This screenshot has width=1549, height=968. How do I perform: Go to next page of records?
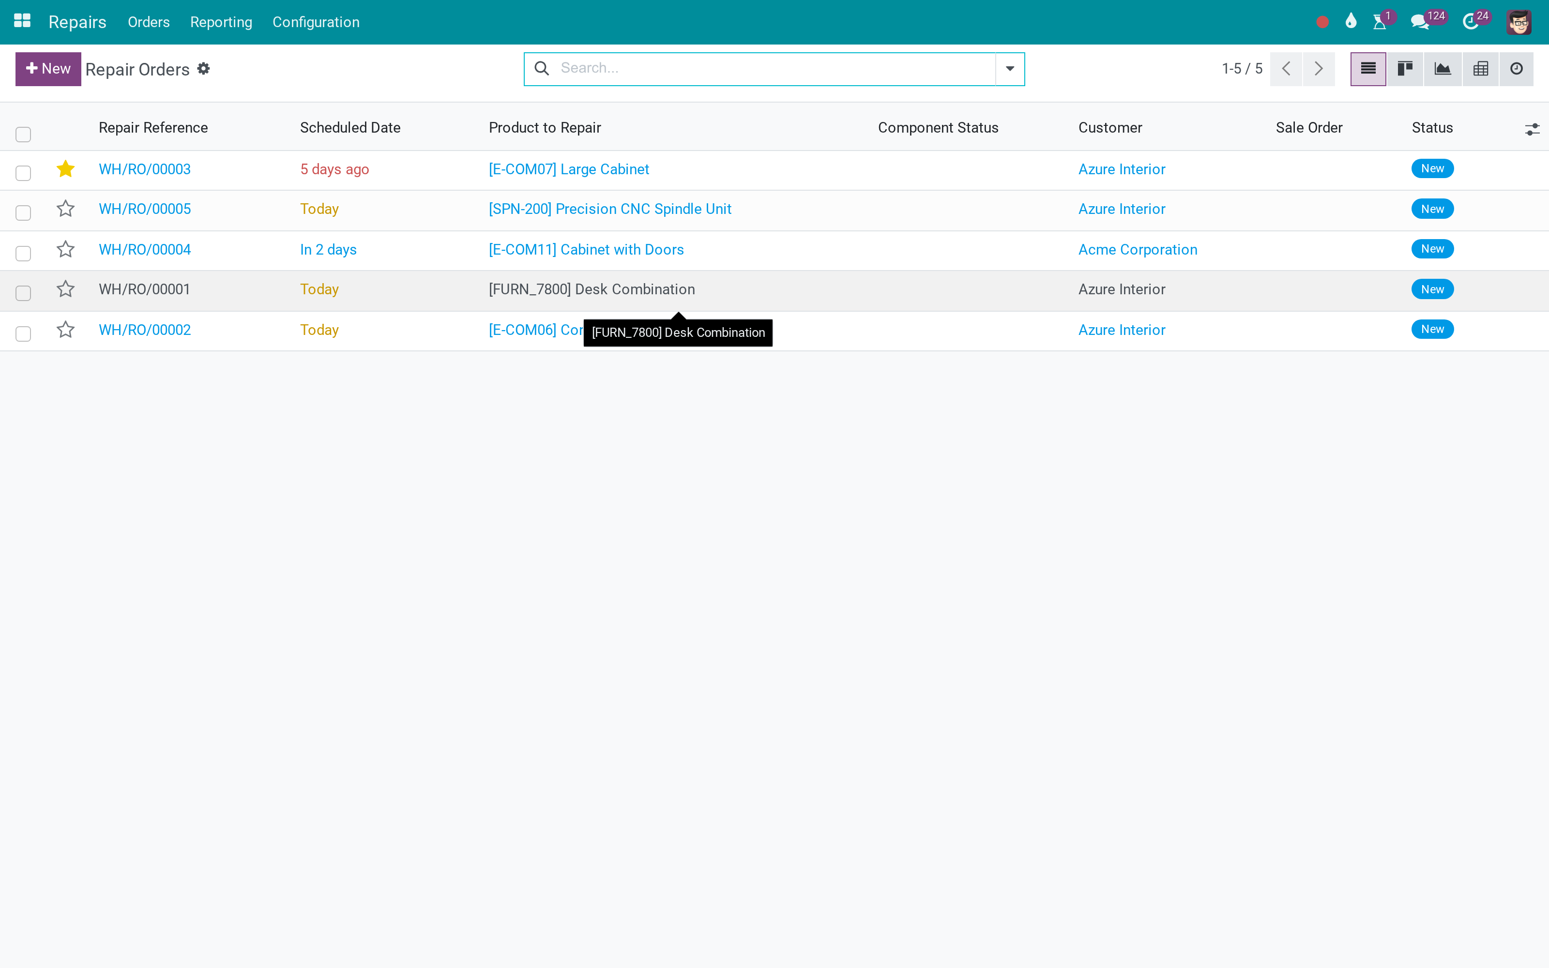pyautogui.click(x=1319, y=69)
